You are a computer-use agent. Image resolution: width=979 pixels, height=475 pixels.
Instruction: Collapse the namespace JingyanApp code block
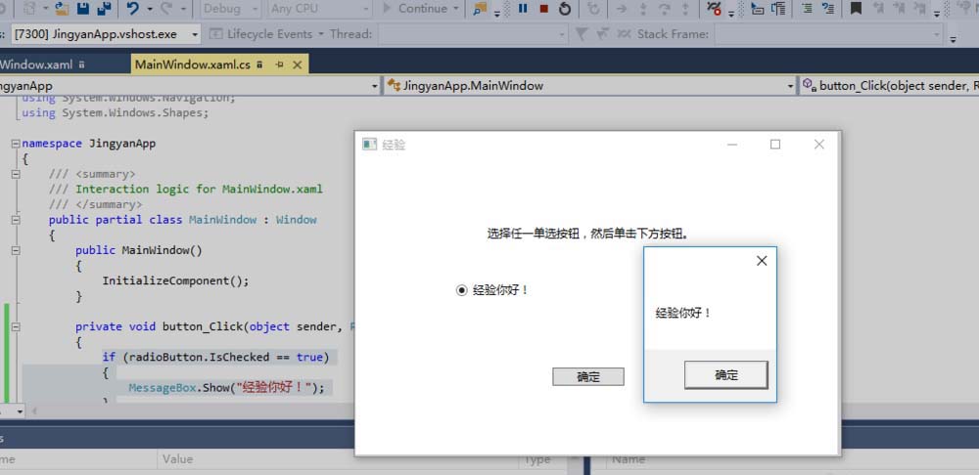tap(15, 144)
